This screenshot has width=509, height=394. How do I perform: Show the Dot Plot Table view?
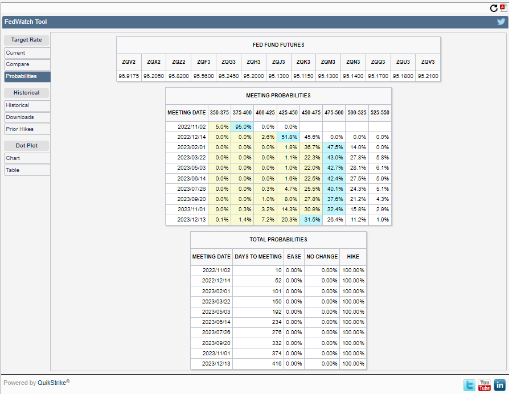[x=27, y=170]
